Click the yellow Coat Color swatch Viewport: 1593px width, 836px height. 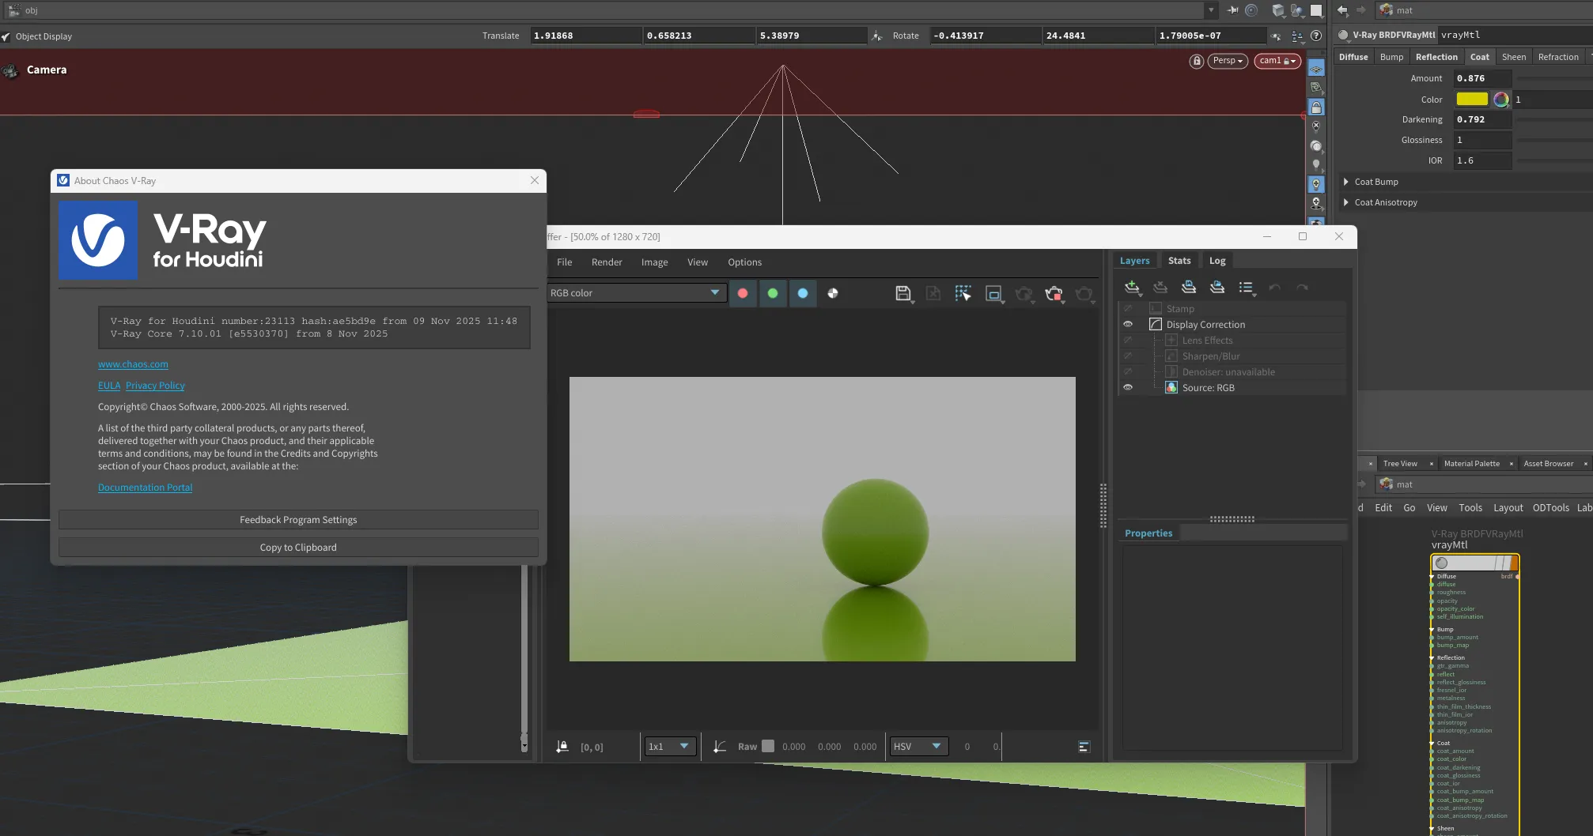click(x=1471, y=100)
